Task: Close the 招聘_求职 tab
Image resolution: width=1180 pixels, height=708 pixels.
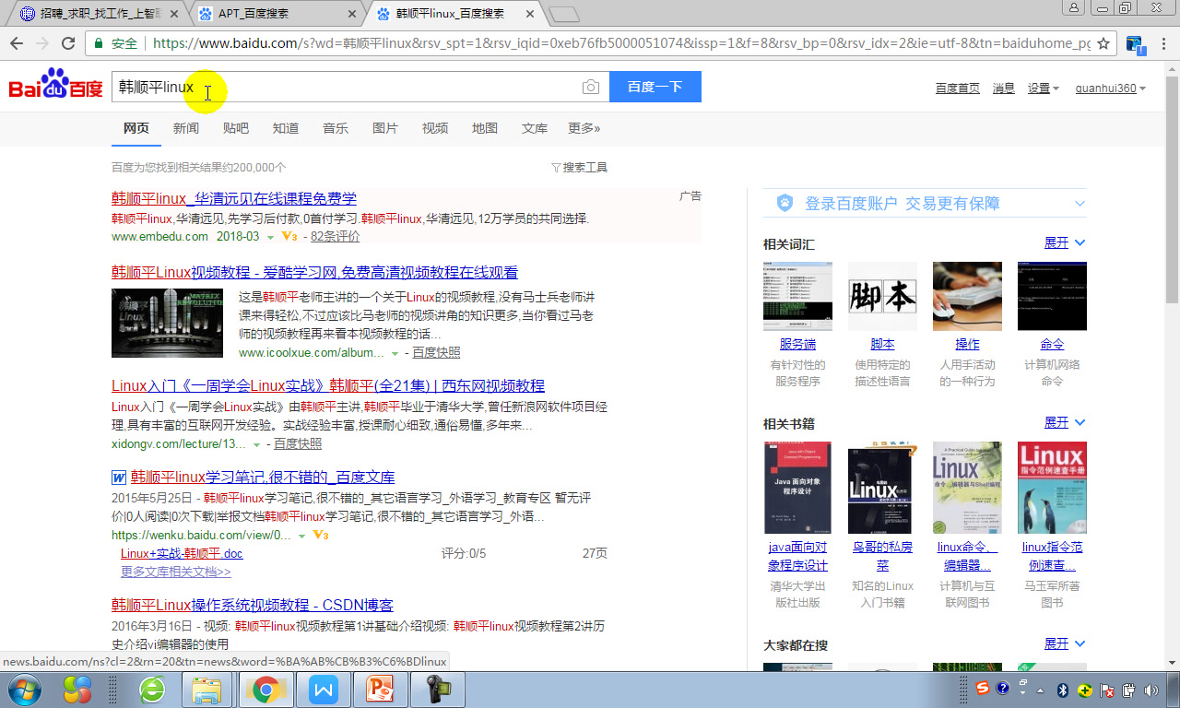Action: click(175, 14)
